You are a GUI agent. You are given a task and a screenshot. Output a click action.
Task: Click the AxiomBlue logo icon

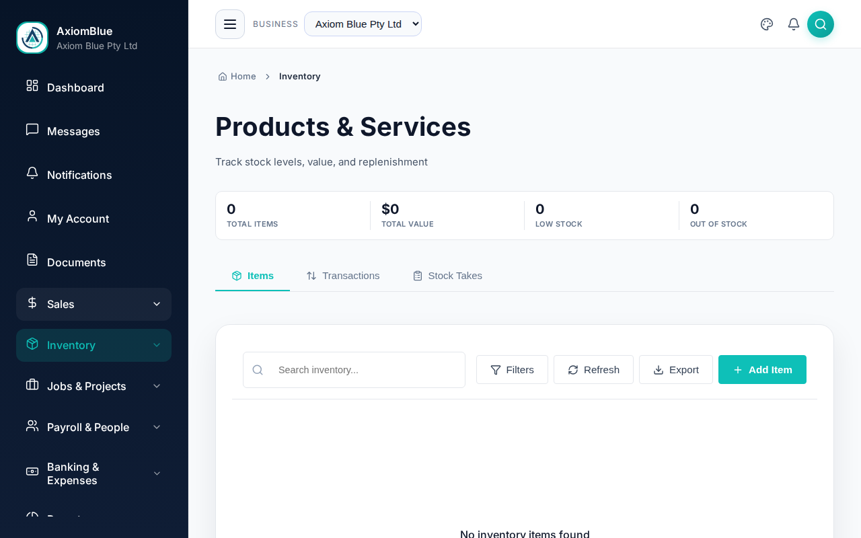32,38
